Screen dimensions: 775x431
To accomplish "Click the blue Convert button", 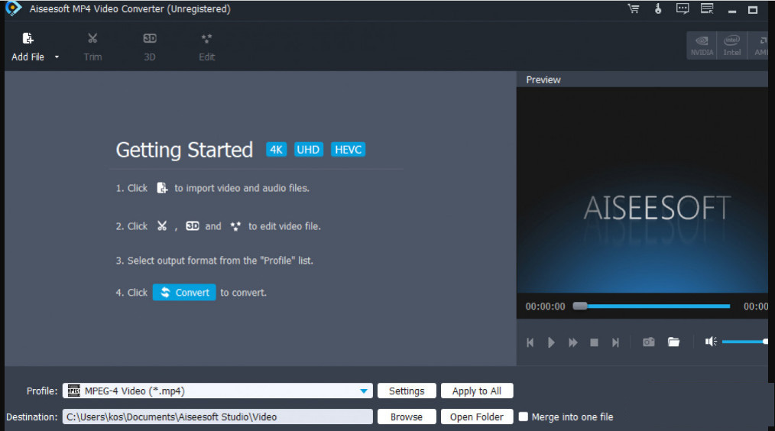I will (x=184, y=292).
